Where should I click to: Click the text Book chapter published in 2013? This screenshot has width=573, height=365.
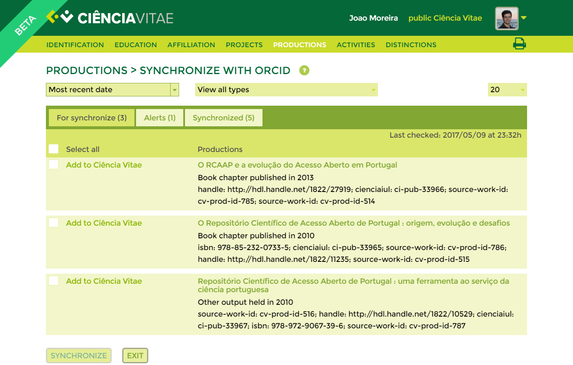256,178
